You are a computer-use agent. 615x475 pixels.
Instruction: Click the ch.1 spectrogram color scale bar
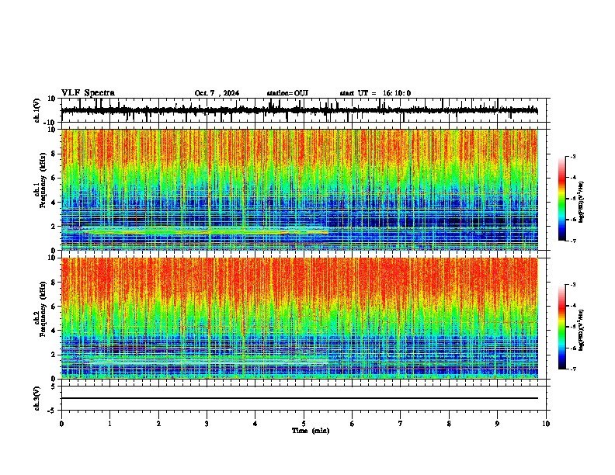(562, 199)
